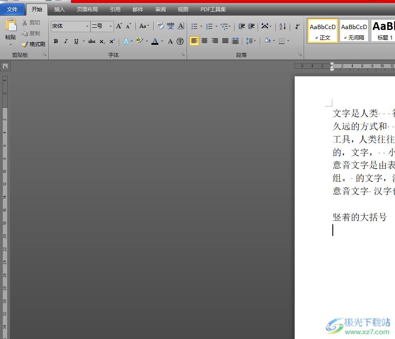Toggle superscript formatting
Image resolution: width=395 pixels, height=339 pixels.
tap(112, 41)
